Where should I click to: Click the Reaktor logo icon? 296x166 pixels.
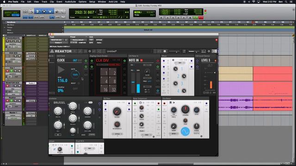click(x=52, y=51)
